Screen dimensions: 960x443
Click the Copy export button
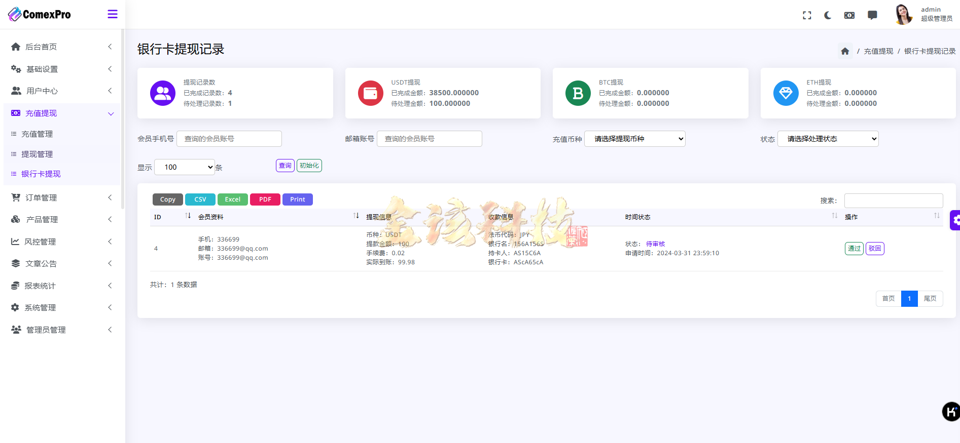(x=168, y=199)
